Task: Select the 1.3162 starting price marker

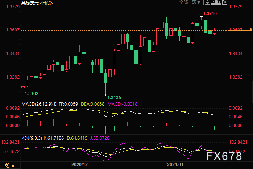Action: [32, 94]
